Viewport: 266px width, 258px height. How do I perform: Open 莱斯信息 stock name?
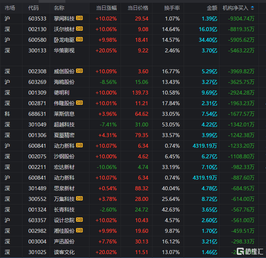(64, 114)
